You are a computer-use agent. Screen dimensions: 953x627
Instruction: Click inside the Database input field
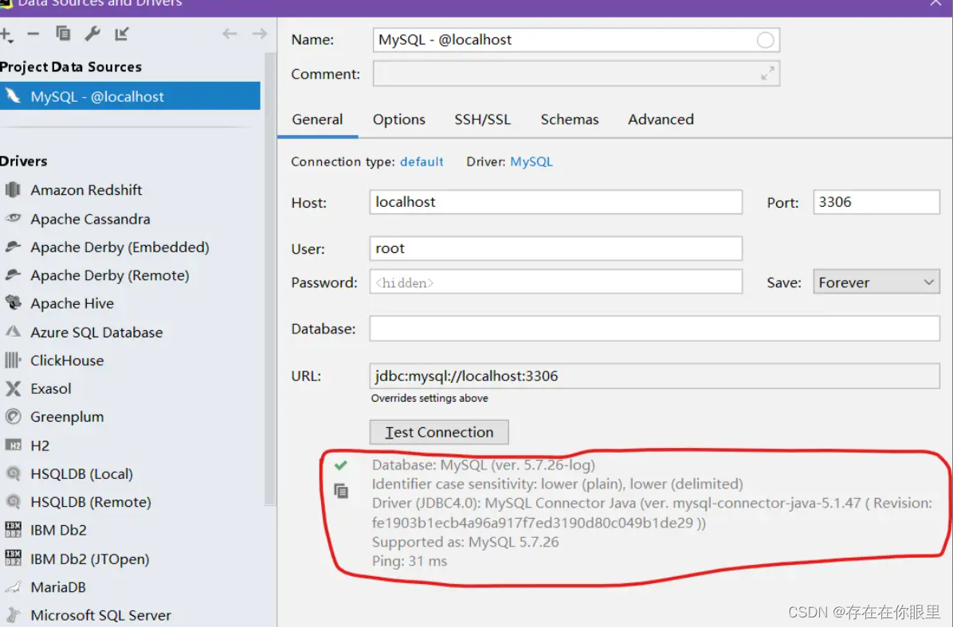[x=653, y=328]
